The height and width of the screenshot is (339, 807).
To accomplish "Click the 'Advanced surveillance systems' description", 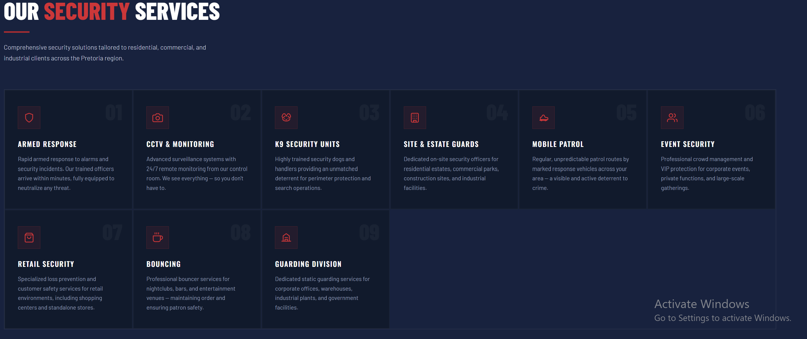I will coord(197,173).
